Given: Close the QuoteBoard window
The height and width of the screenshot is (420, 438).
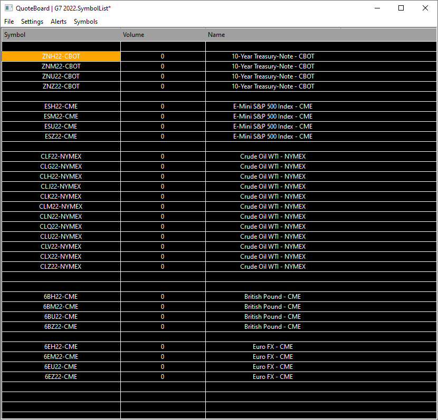Looking at the screenshot, I should pos(425,8).
